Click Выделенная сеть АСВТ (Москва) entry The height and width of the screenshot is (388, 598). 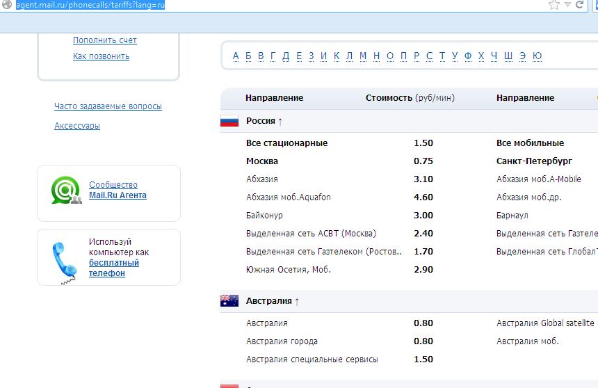point(312,233)
